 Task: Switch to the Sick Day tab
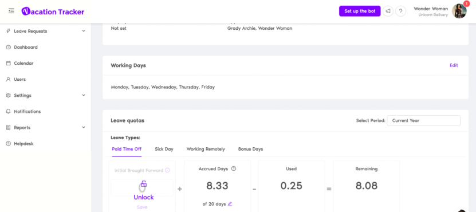(x=164, y=149)
